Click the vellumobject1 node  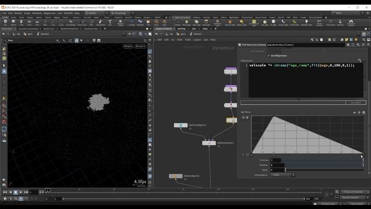181,125
